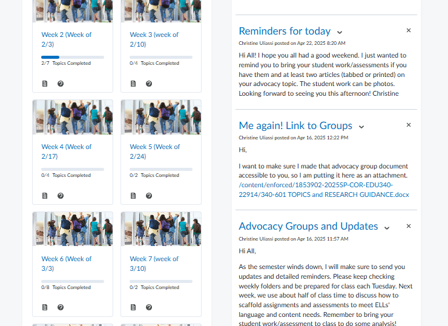Viewport: 448px width, 326px height.
Task: Click document icon in Week 5 card
Action: tap(133, 196)
